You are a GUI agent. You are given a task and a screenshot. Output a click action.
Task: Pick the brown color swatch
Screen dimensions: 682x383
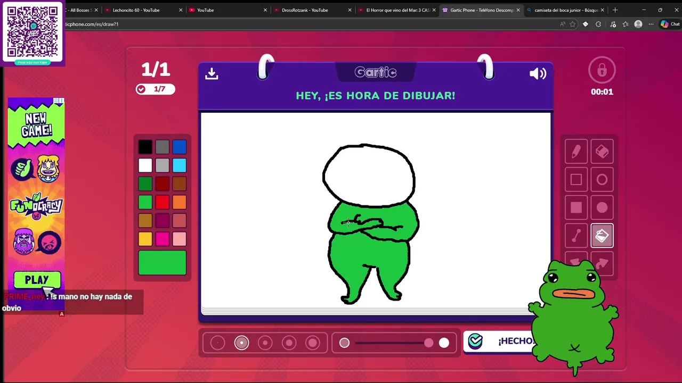[x=180, y=184]
